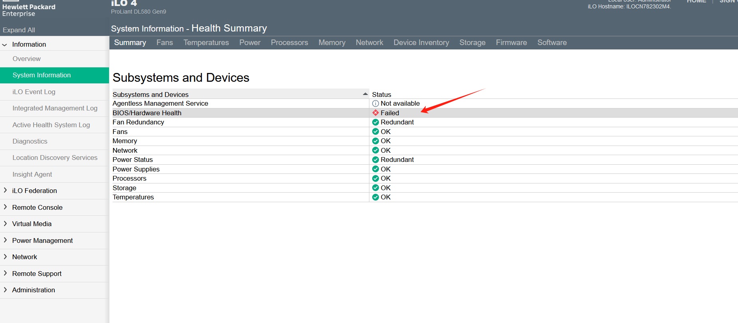Click the green check beside Memory status

tap(375, 141)
